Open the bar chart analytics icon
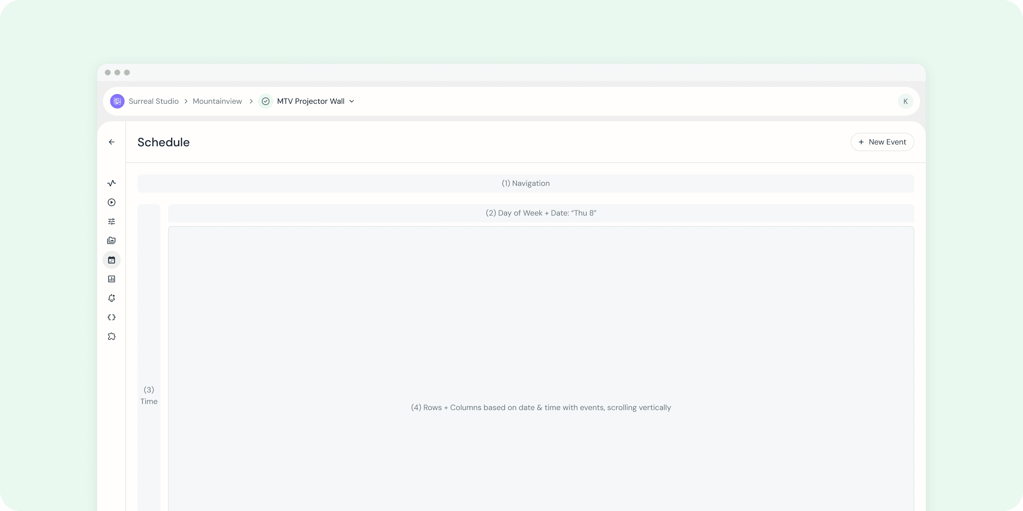Screen dimensions: 1023x511 click(x=112, y=279)
